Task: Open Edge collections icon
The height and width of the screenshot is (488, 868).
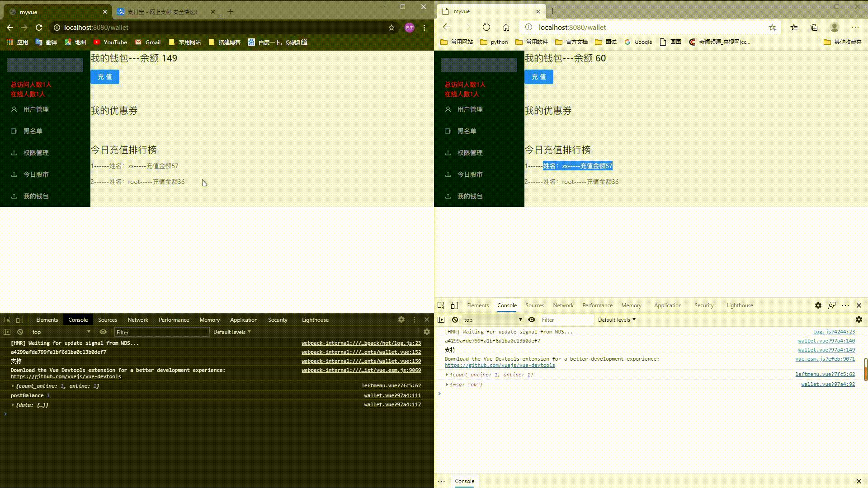Action: point(814,27)
